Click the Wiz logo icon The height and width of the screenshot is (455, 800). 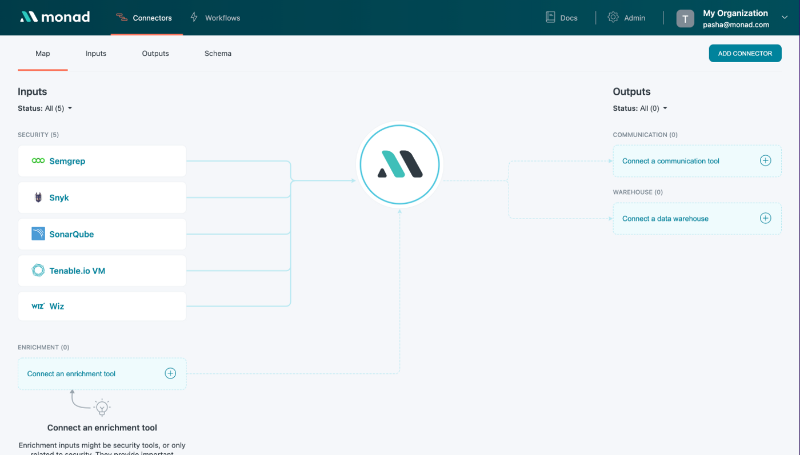(x=38, y=307)
